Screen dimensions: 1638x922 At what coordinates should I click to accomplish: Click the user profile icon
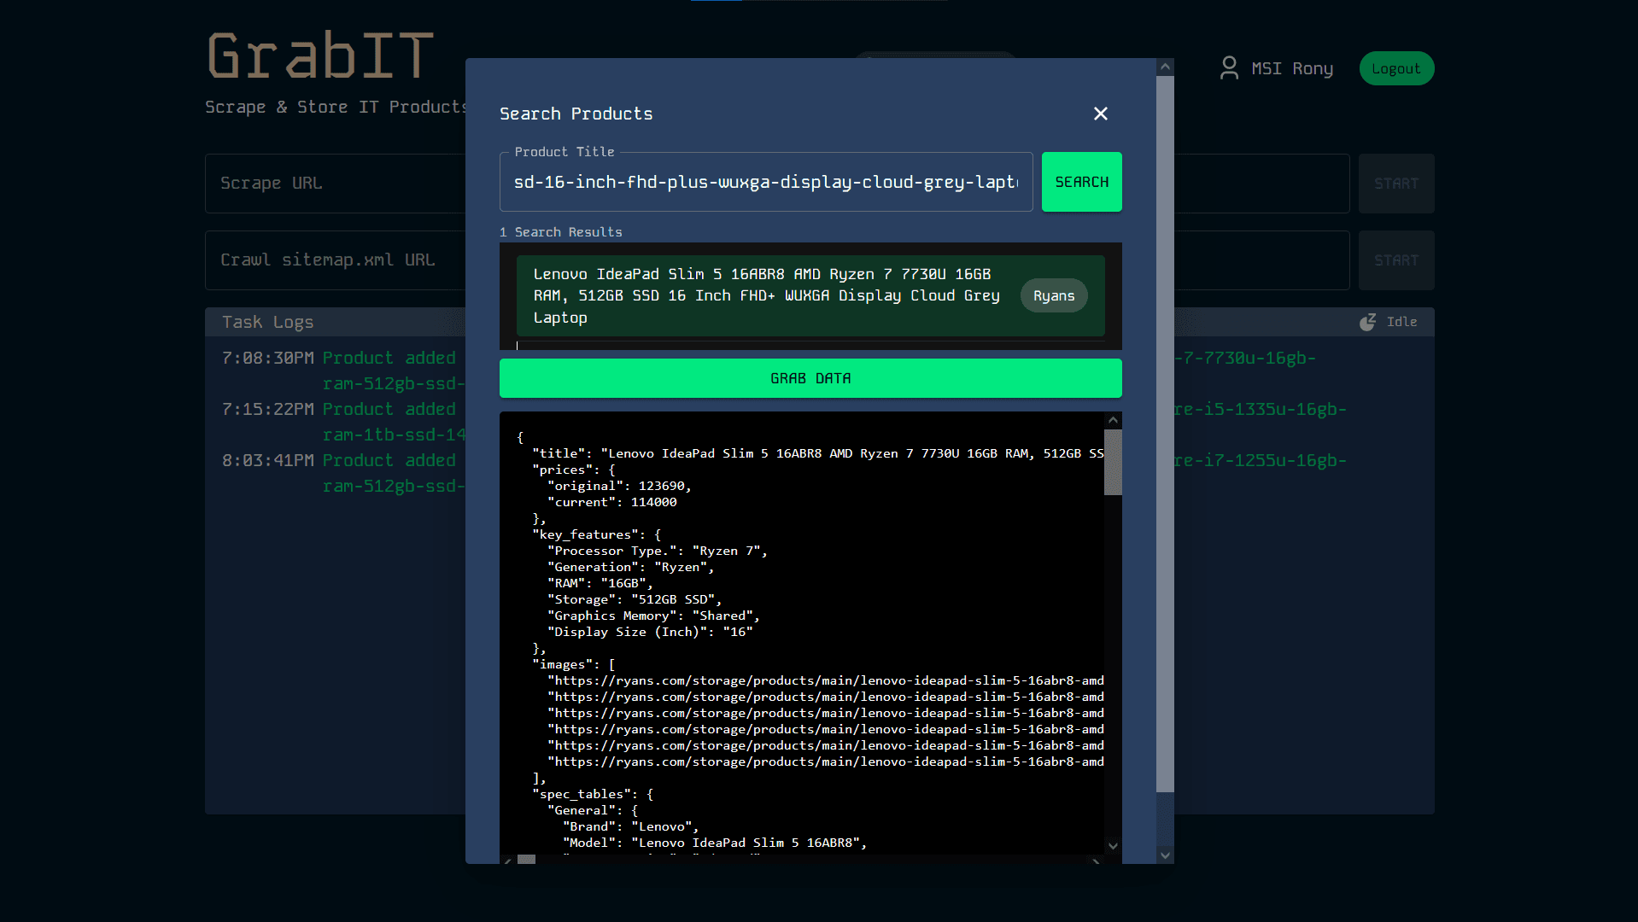[x=1229, y=68]
